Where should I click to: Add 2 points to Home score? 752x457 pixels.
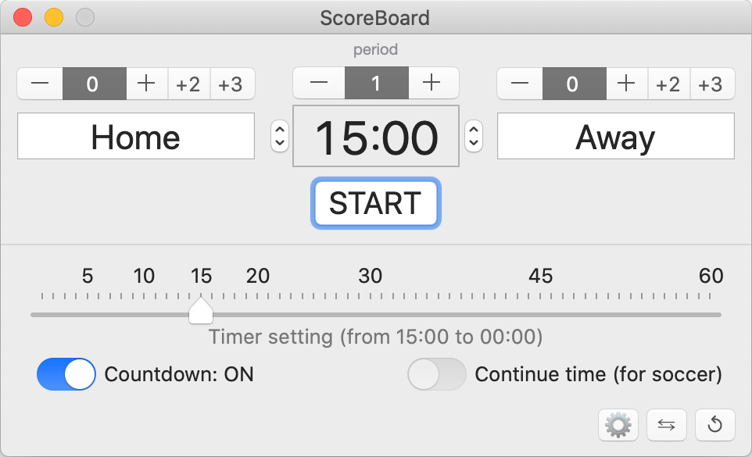coord(188,84)
